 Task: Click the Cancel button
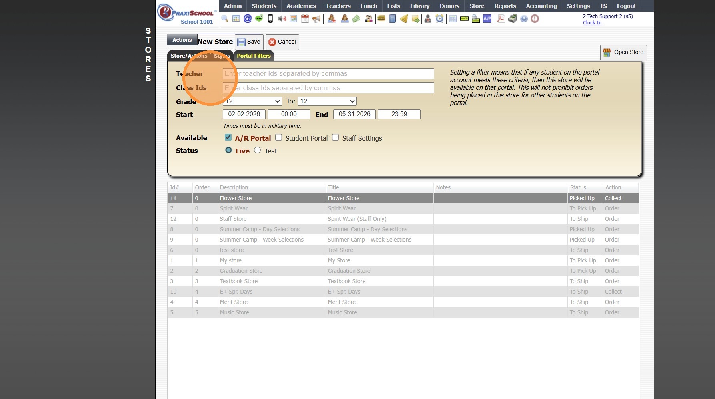[282, 42]
